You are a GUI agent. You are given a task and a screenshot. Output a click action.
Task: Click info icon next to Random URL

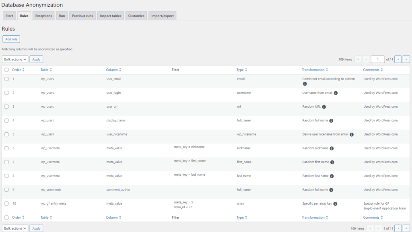[x=324, y=107]
